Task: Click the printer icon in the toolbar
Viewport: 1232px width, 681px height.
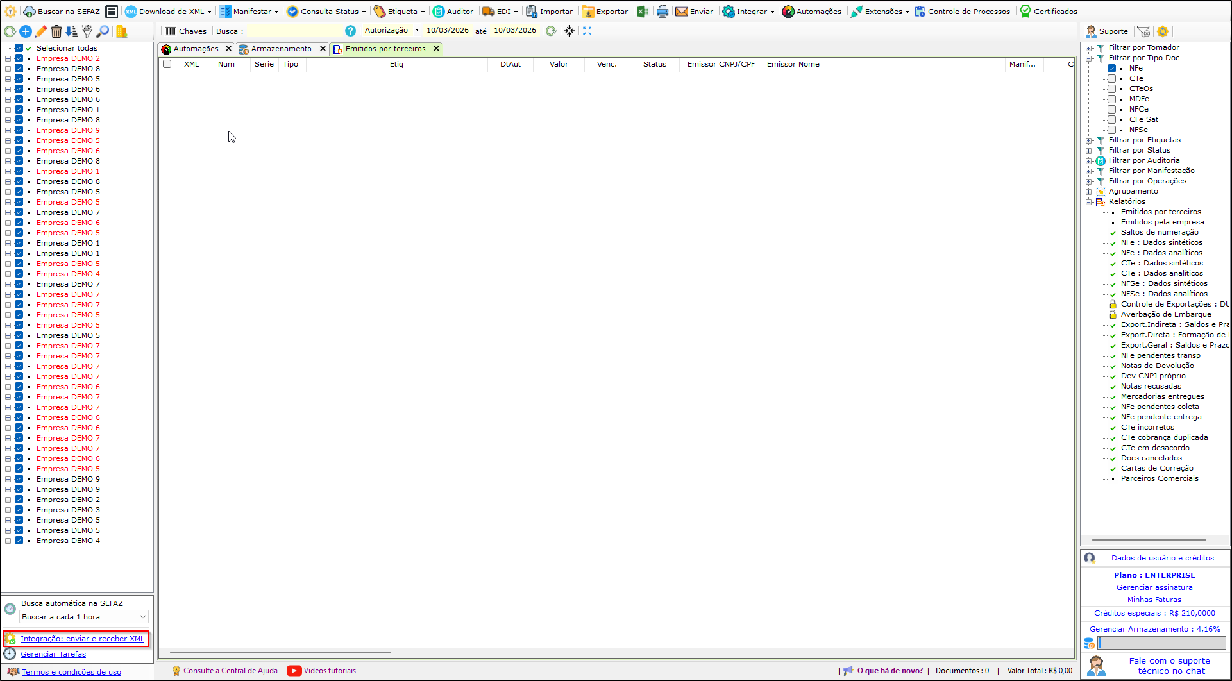Action: pos(662,12)
